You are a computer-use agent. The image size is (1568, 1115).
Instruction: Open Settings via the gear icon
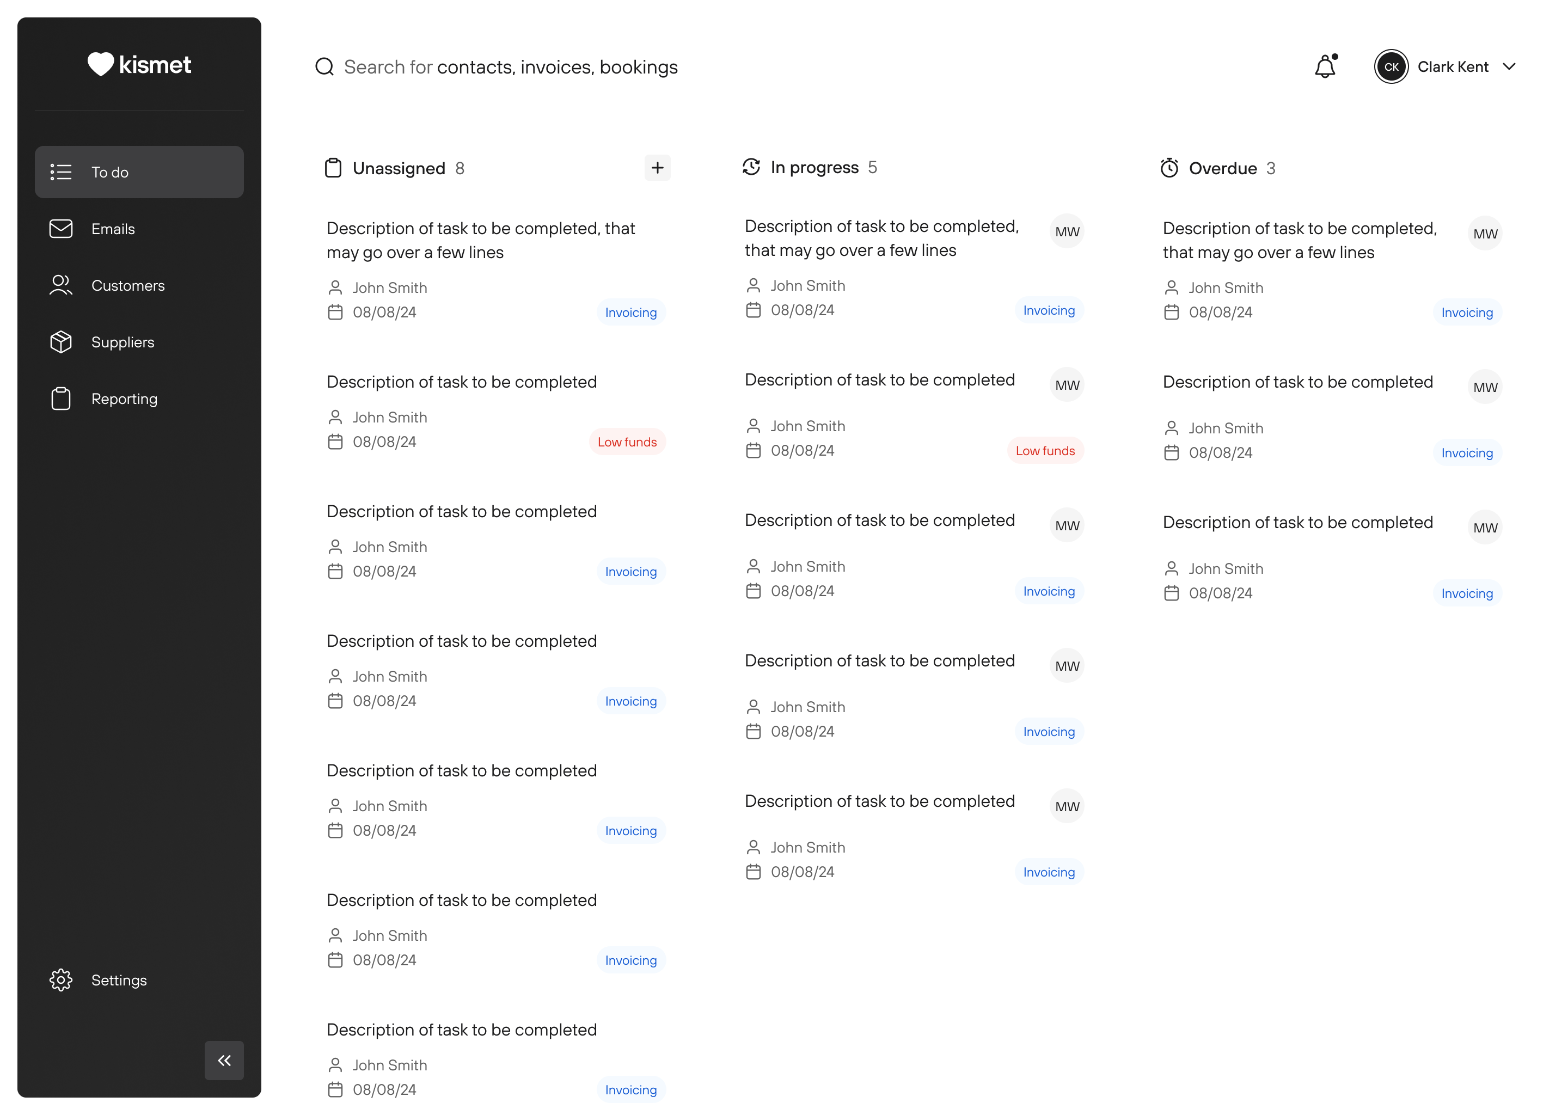tap(61, 980)
